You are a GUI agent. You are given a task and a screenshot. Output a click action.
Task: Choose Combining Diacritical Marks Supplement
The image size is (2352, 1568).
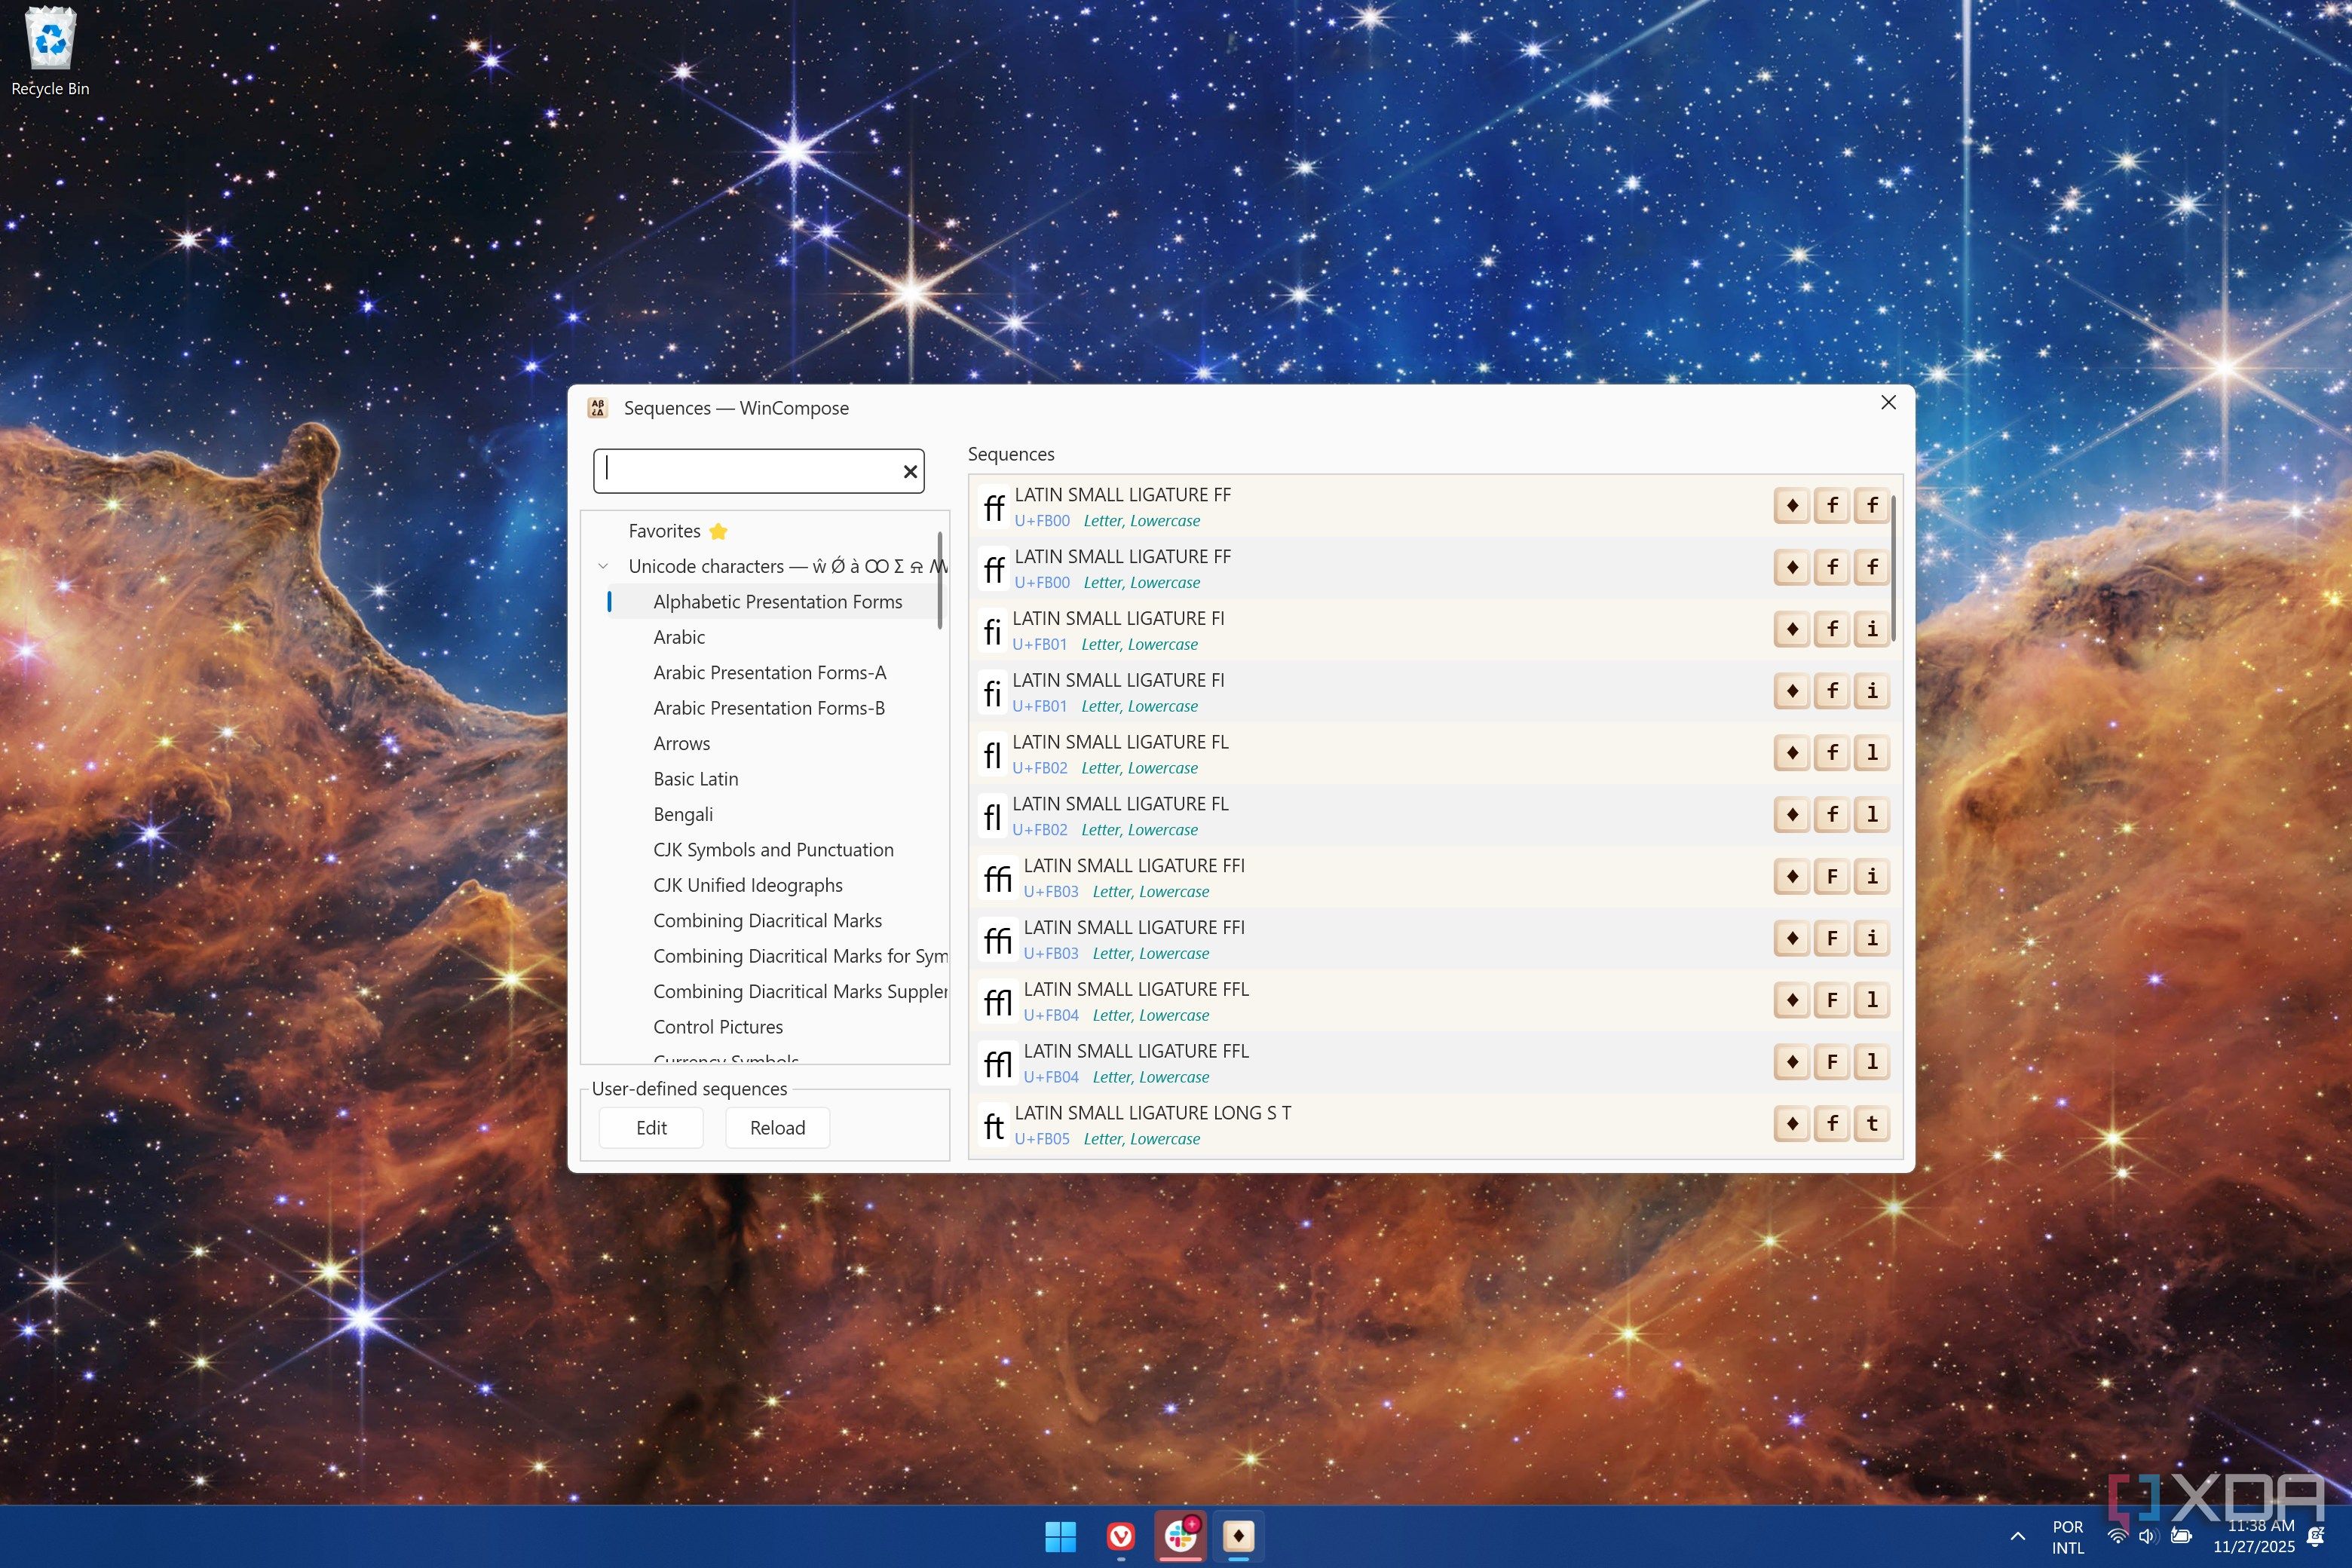point(800,991)
